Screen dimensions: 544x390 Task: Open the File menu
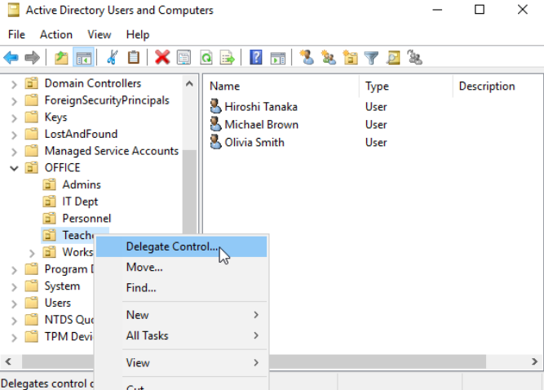[16, 34]
